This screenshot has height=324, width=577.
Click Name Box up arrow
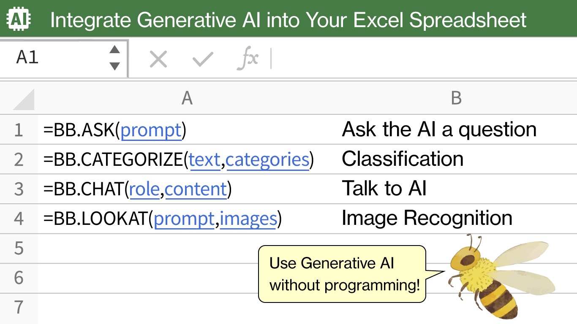click(x=114, y=50)
